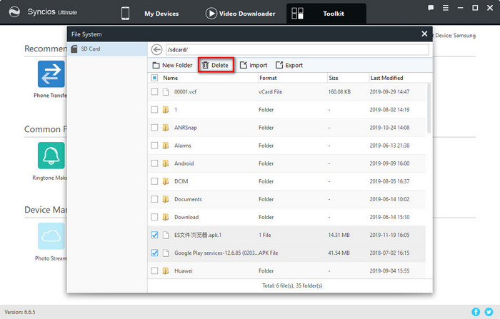500x319 pixels.
Task: Click the Download folder icon
Action: [166, 217]
